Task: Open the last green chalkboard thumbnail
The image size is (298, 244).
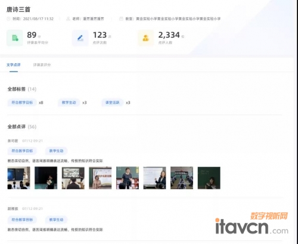Action: [x=209, y=178]
